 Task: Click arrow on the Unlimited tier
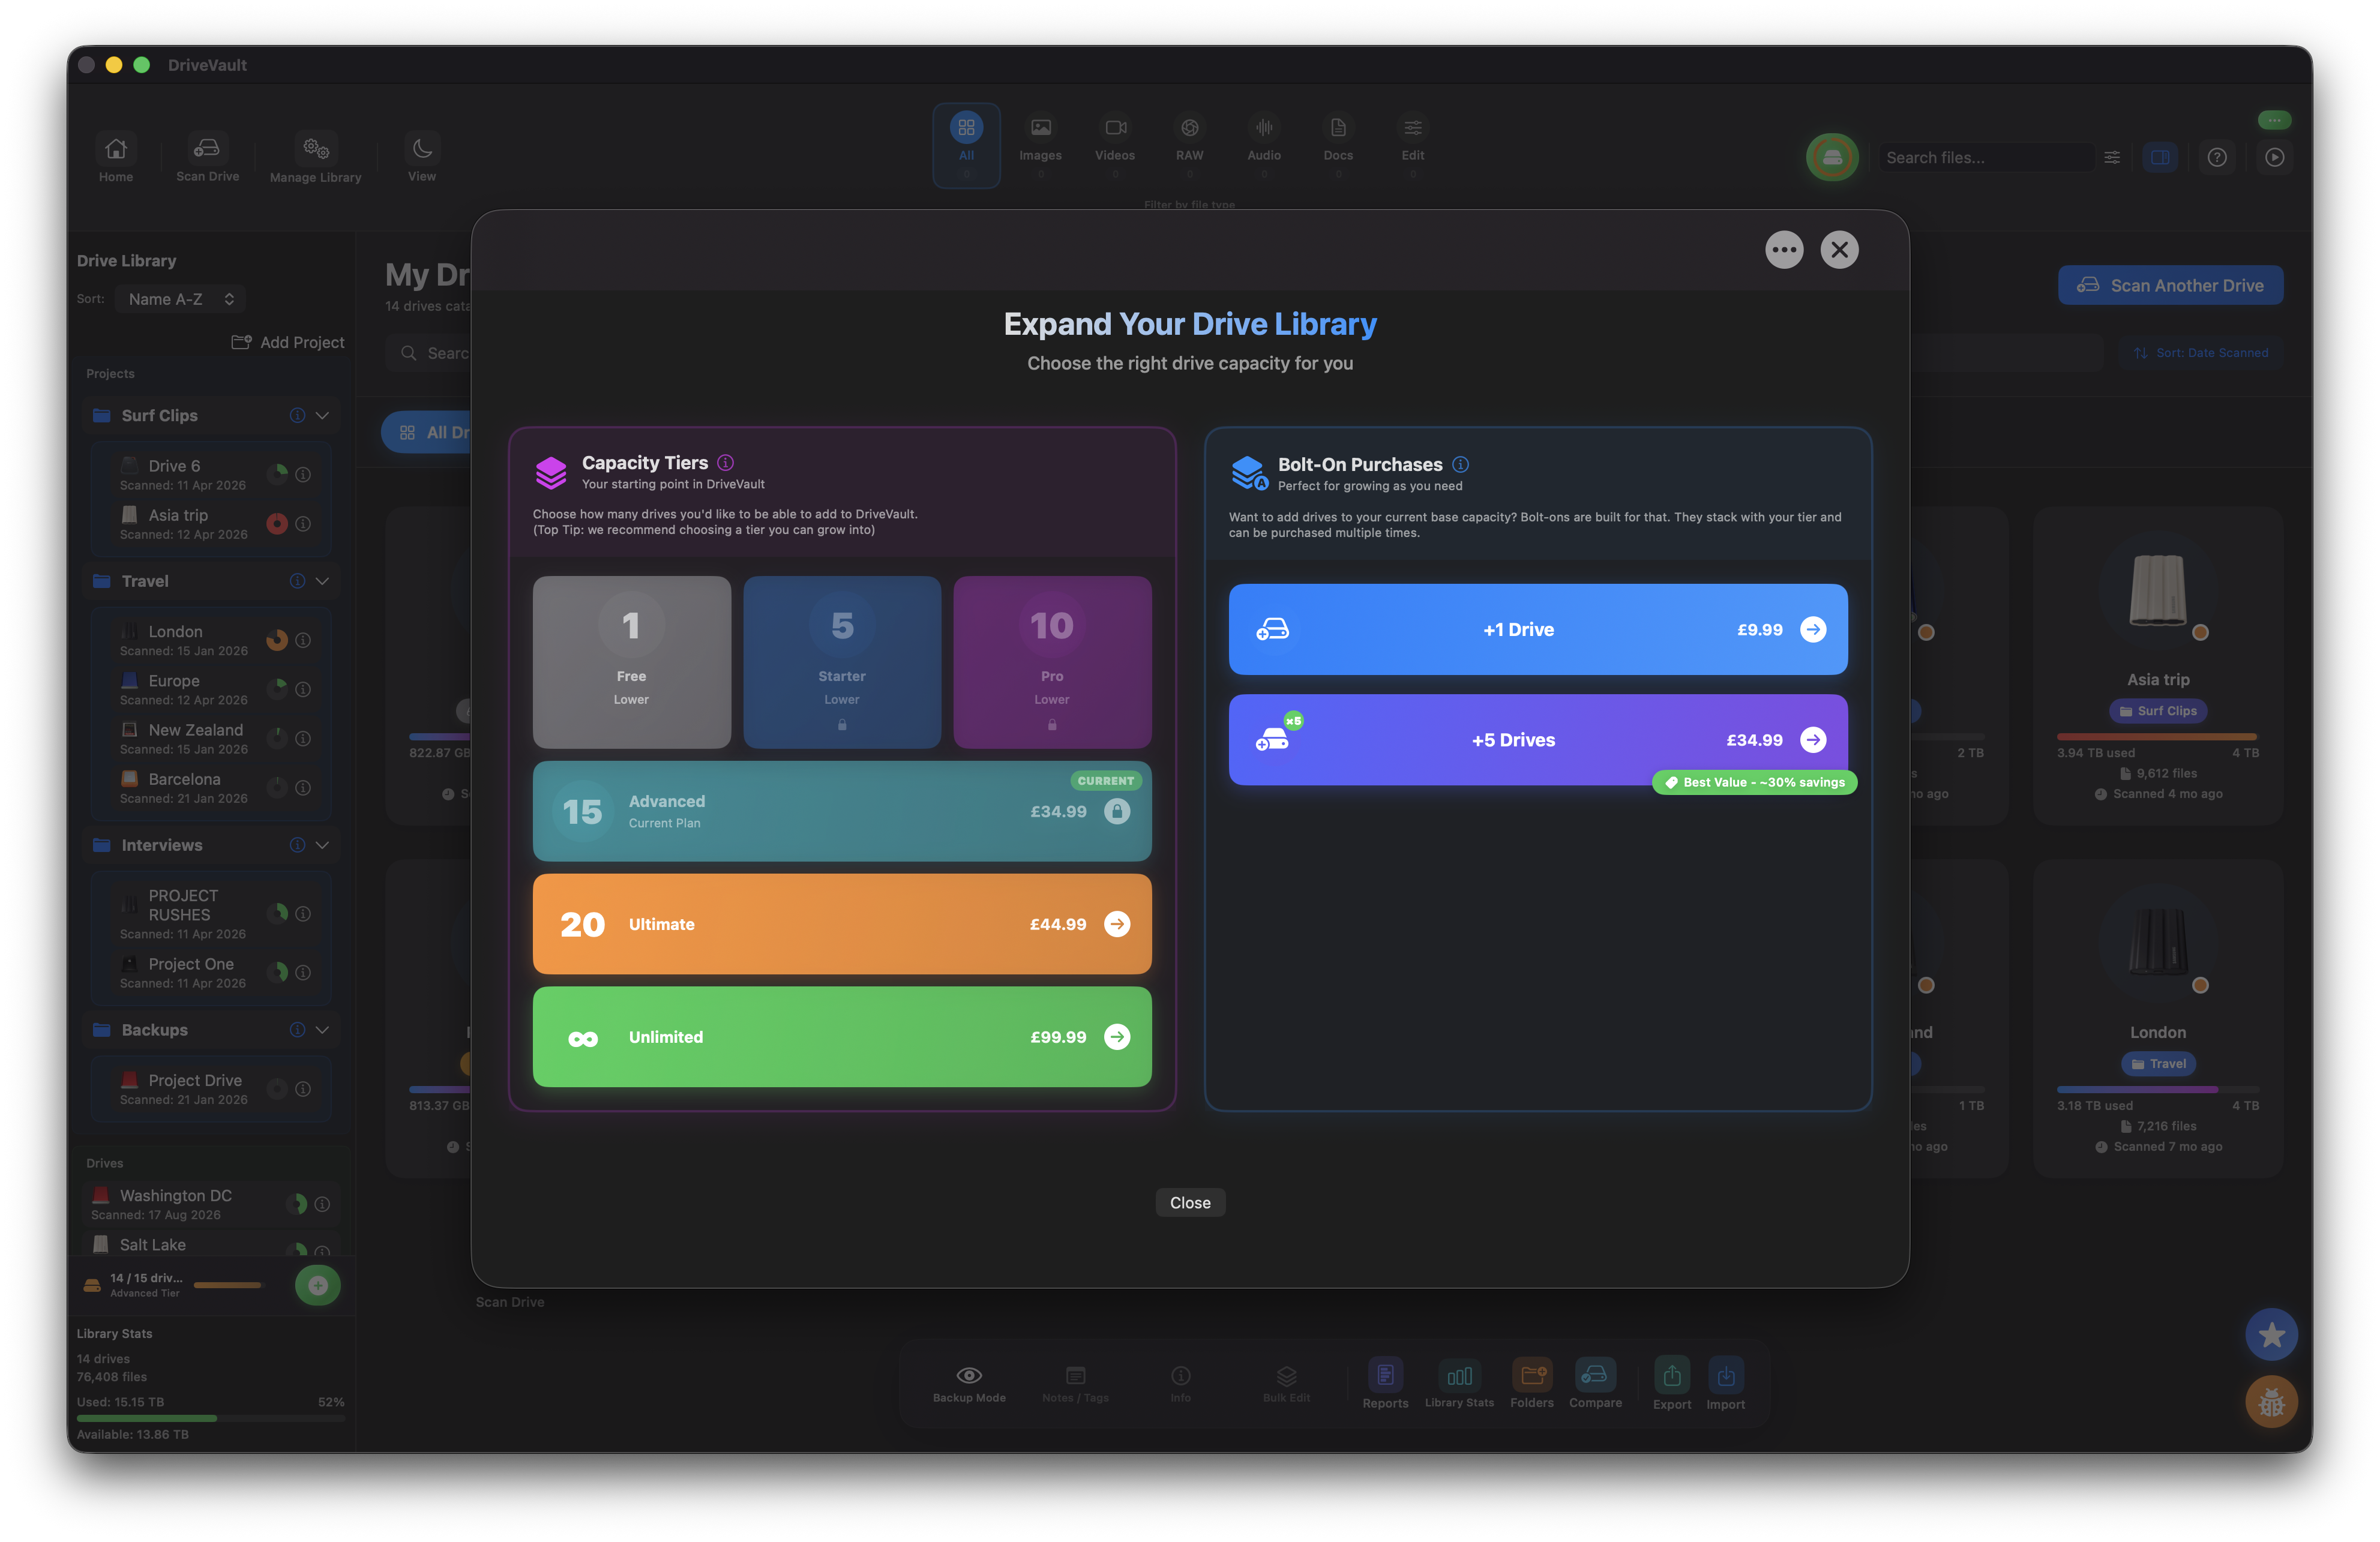click(1117, 1037)
